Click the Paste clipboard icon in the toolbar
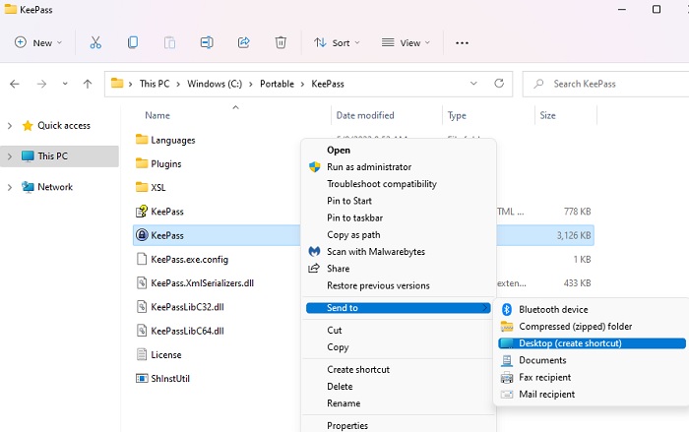The image size is (689, 432). [x=169, y=42]
